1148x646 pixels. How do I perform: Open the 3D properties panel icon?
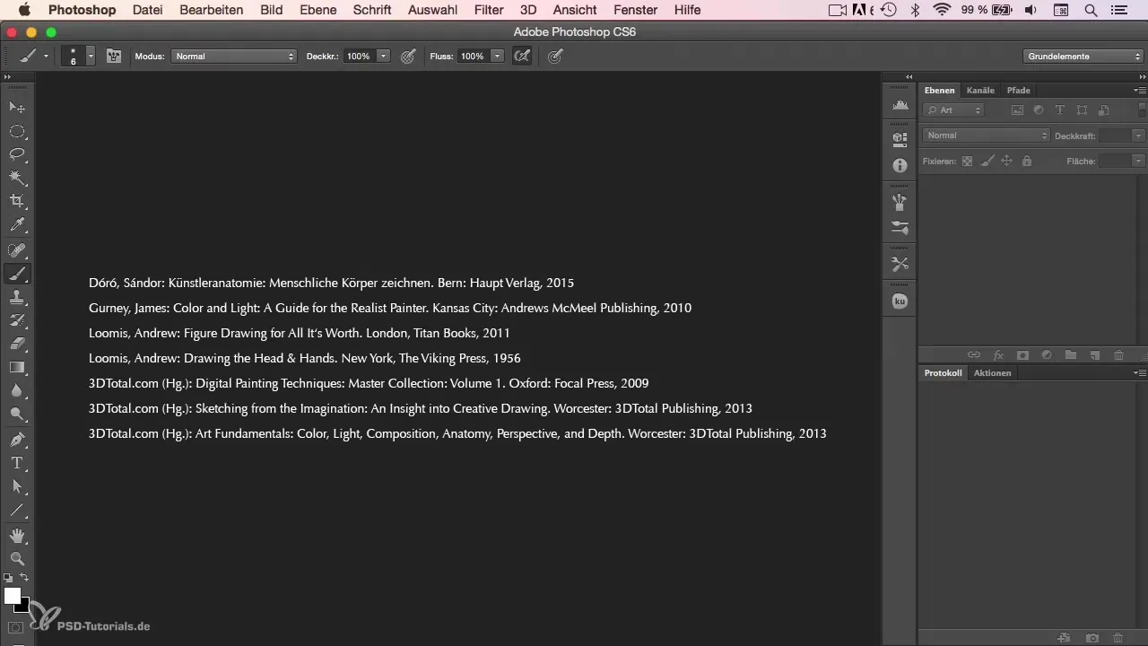(900, 138)
